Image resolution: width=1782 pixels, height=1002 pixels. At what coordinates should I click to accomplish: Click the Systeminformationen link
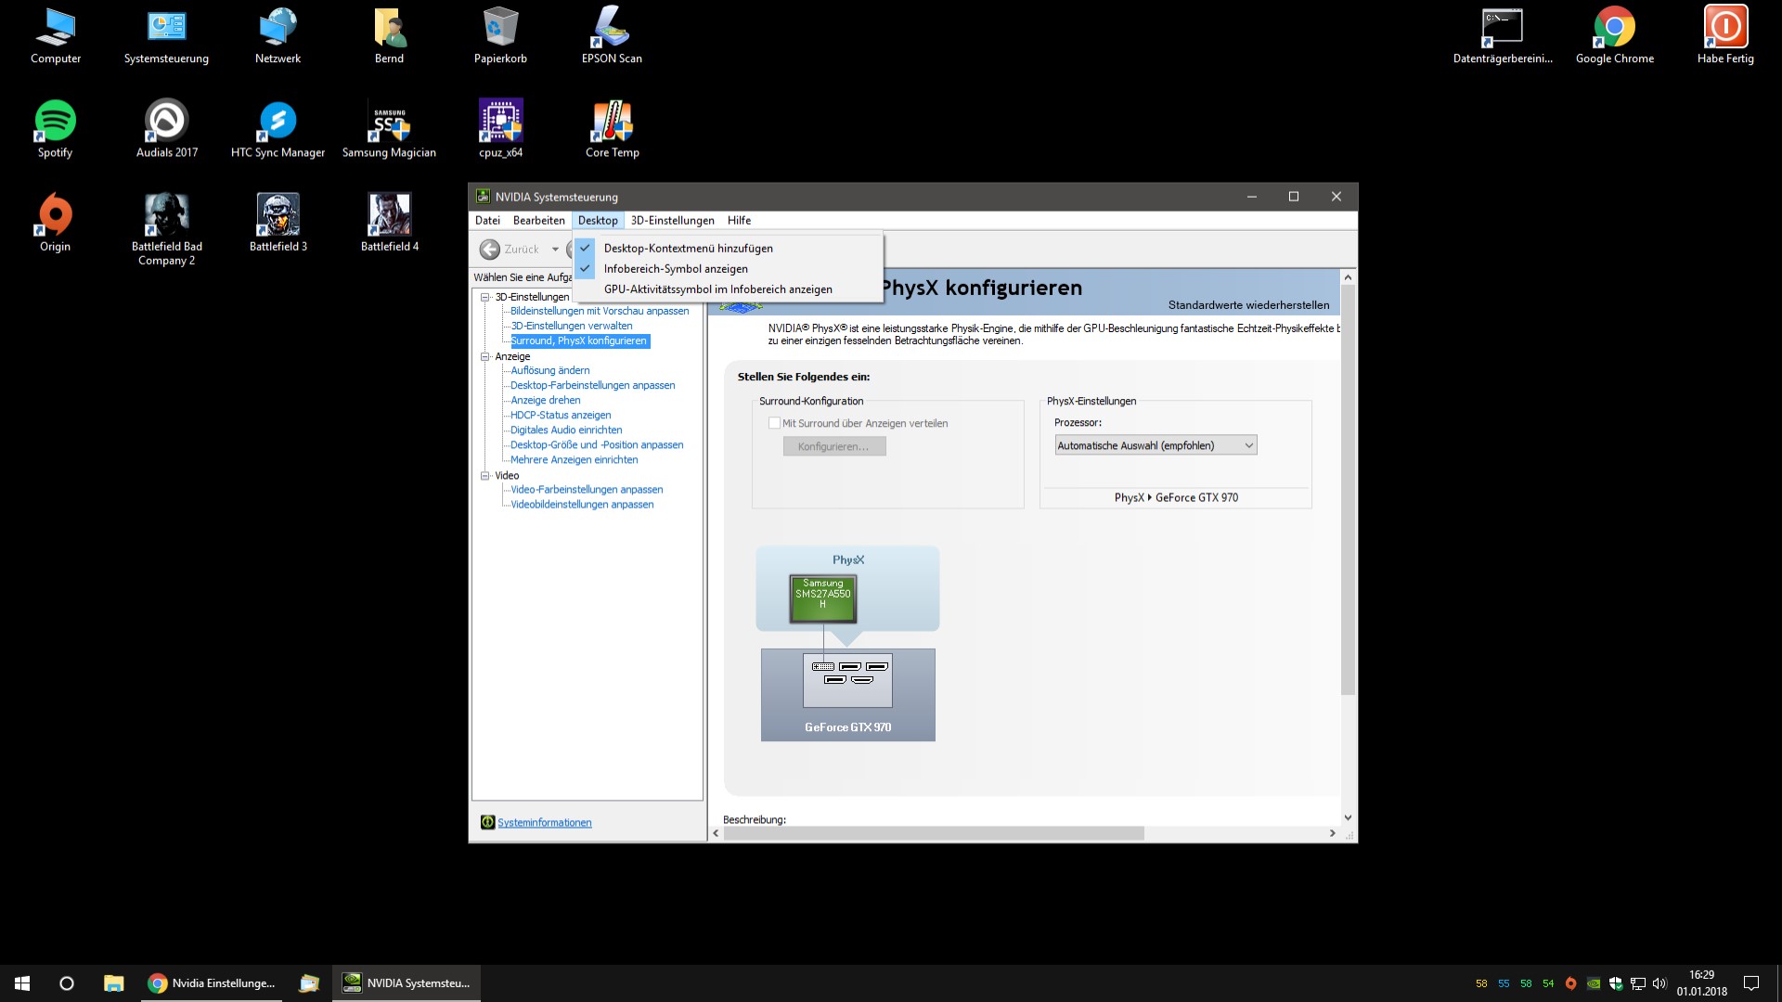[x=544, y=823]
